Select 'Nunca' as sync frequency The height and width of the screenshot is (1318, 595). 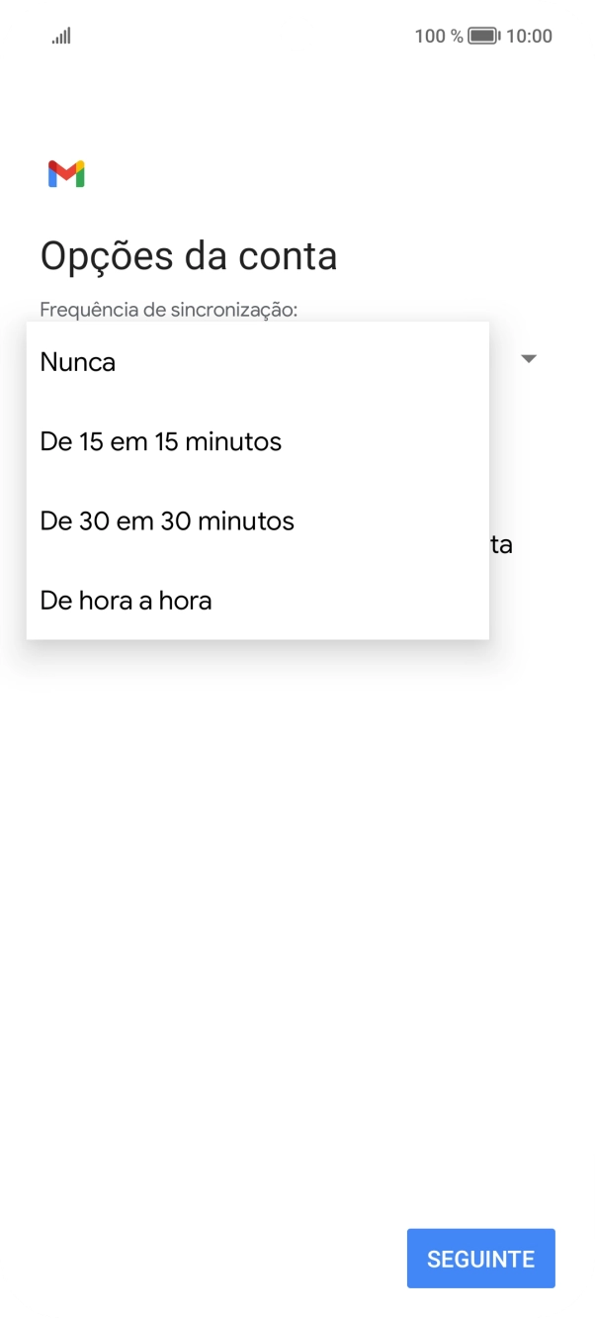76,362
